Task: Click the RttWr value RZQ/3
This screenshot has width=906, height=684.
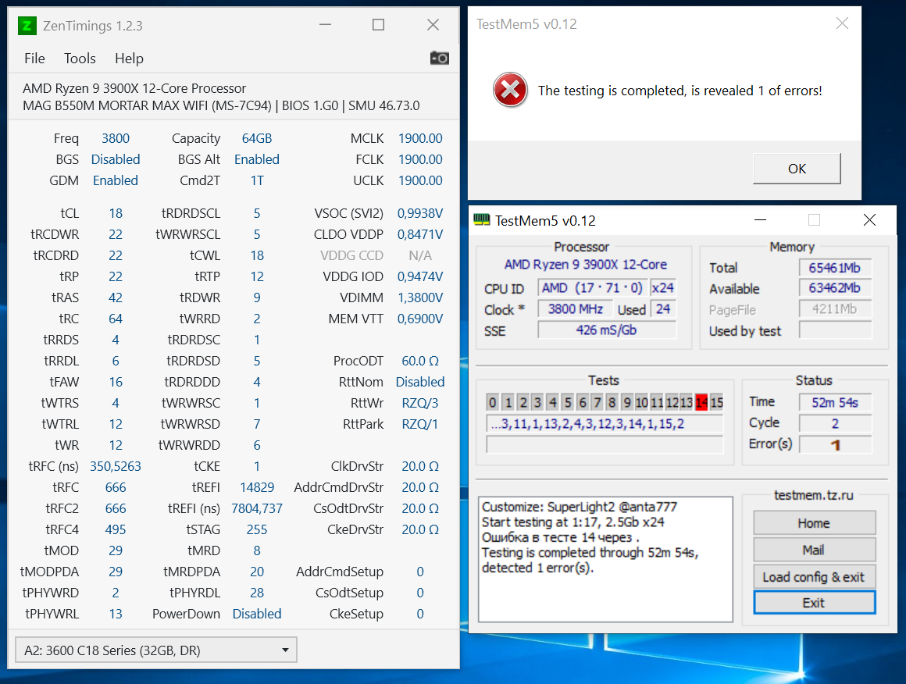Action: [420, 403]
